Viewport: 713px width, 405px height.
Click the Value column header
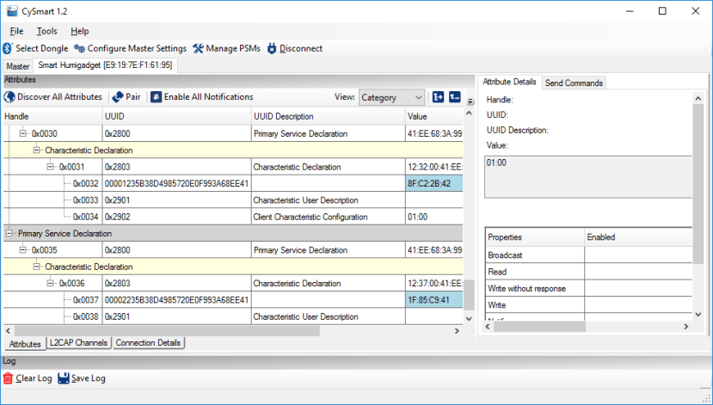point(434,116)
